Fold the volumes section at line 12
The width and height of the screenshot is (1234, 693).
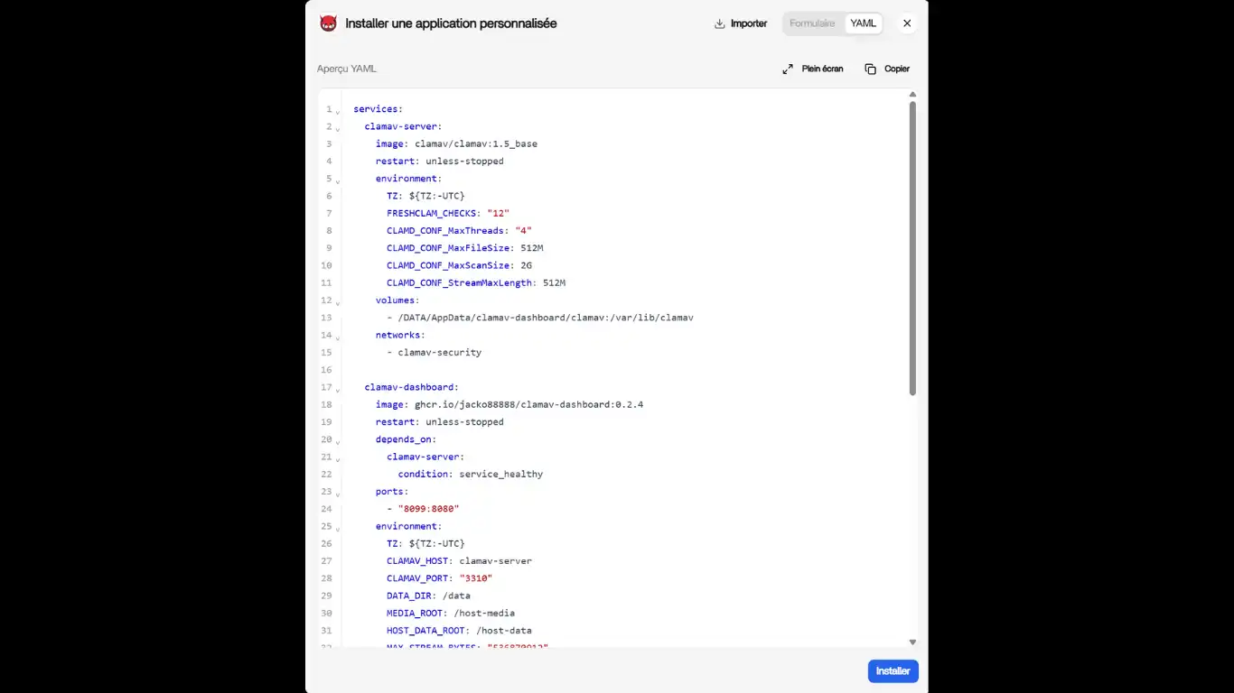pyautogui.click(x=338, y=302)
